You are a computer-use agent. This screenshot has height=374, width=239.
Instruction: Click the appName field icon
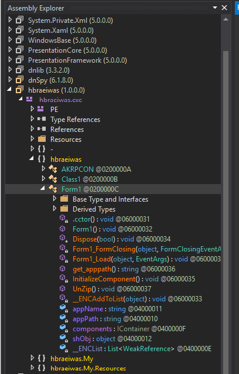(x=64, y=309)
